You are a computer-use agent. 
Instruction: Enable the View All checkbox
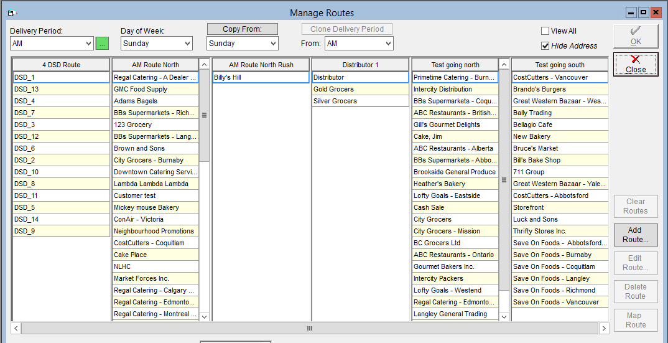545,31
